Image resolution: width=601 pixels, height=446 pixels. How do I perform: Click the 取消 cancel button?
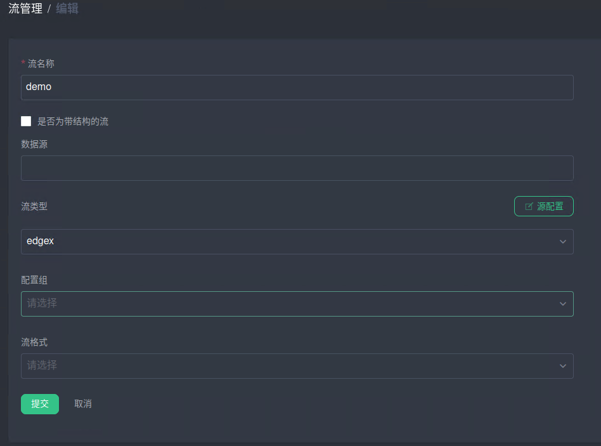tap(83, 404)
